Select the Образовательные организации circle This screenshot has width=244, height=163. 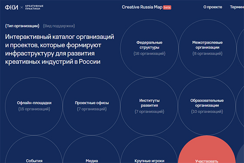point(207,106)
